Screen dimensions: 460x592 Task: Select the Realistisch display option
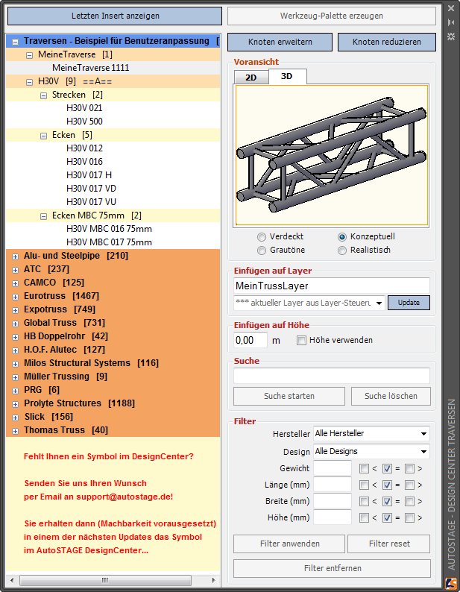click(x=342, y=251)
